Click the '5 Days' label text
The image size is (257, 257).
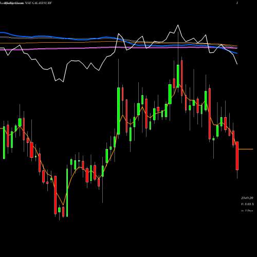[x=248, y=211]
